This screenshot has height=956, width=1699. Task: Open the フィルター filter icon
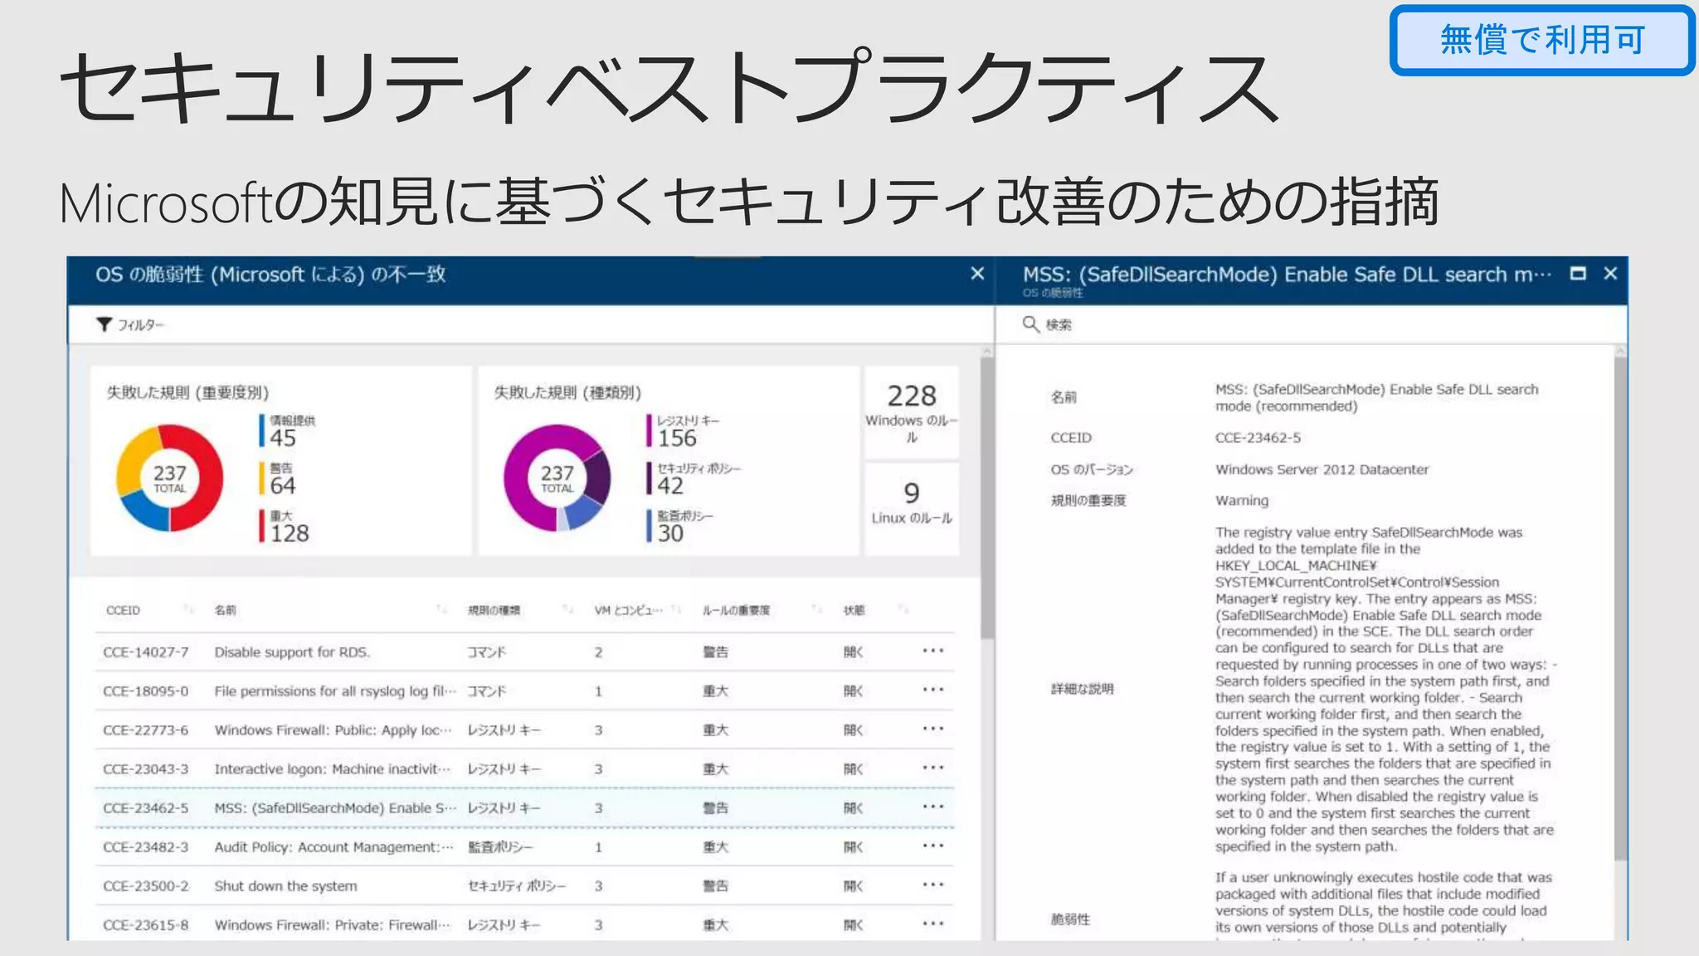pyautogui.click(x=104, y=324)
